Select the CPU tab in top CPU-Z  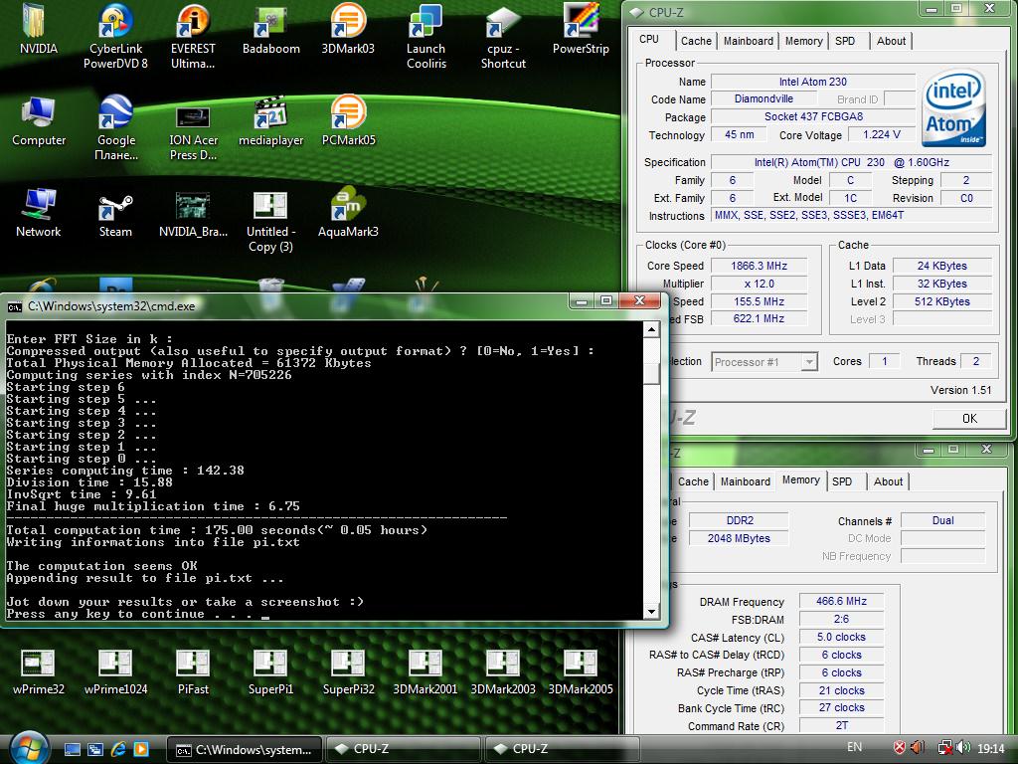coord(649,39)
